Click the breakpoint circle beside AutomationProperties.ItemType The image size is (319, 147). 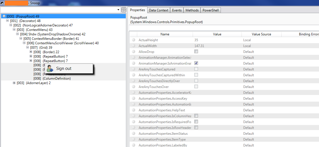(134, 139)
